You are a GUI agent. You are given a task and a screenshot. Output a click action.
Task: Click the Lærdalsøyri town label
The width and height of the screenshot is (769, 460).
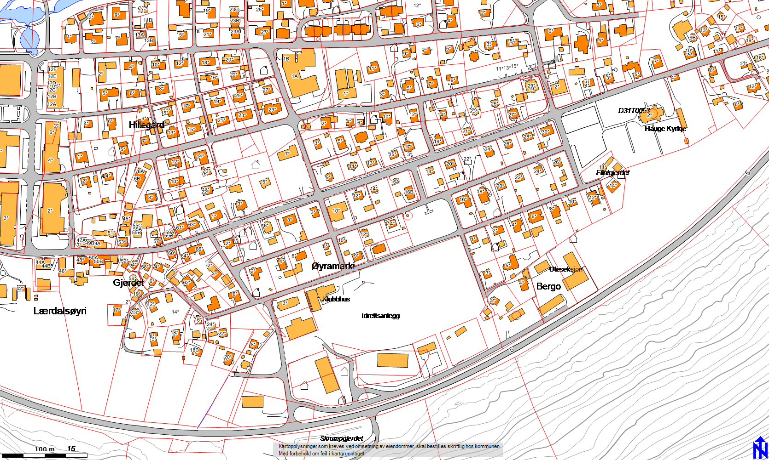click(60, 311)
